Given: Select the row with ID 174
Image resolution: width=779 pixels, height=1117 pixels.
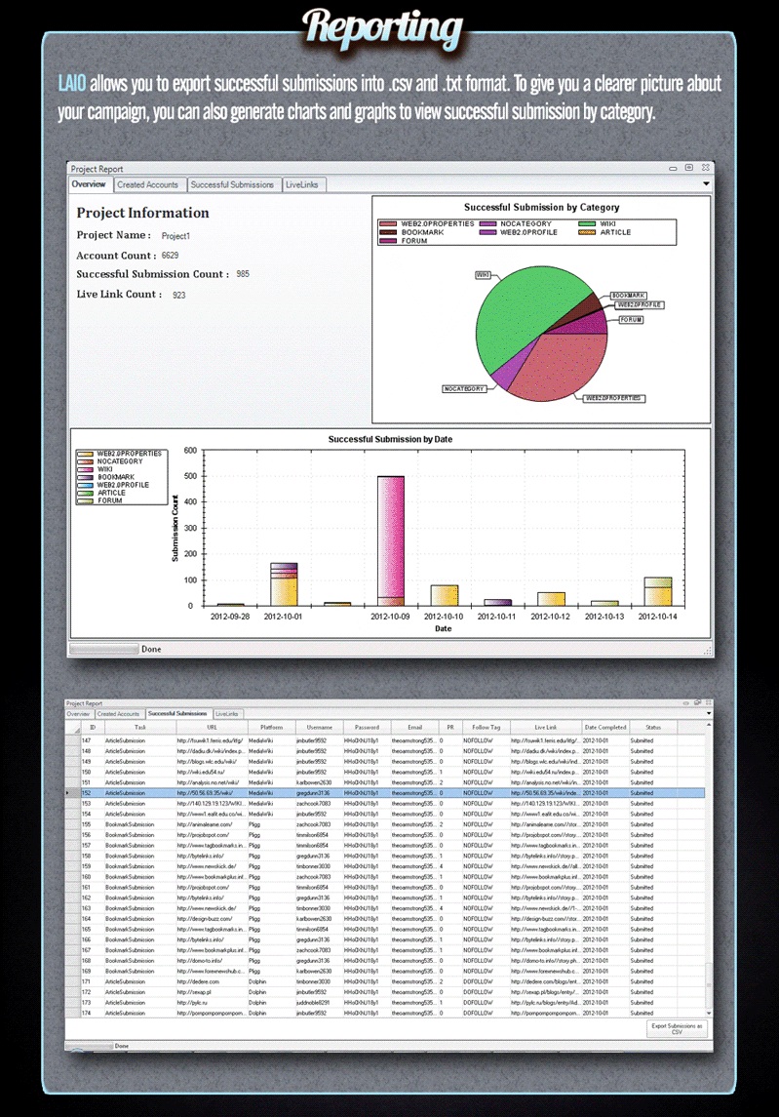Looking at the screenshot, I should pos(385,1013).
